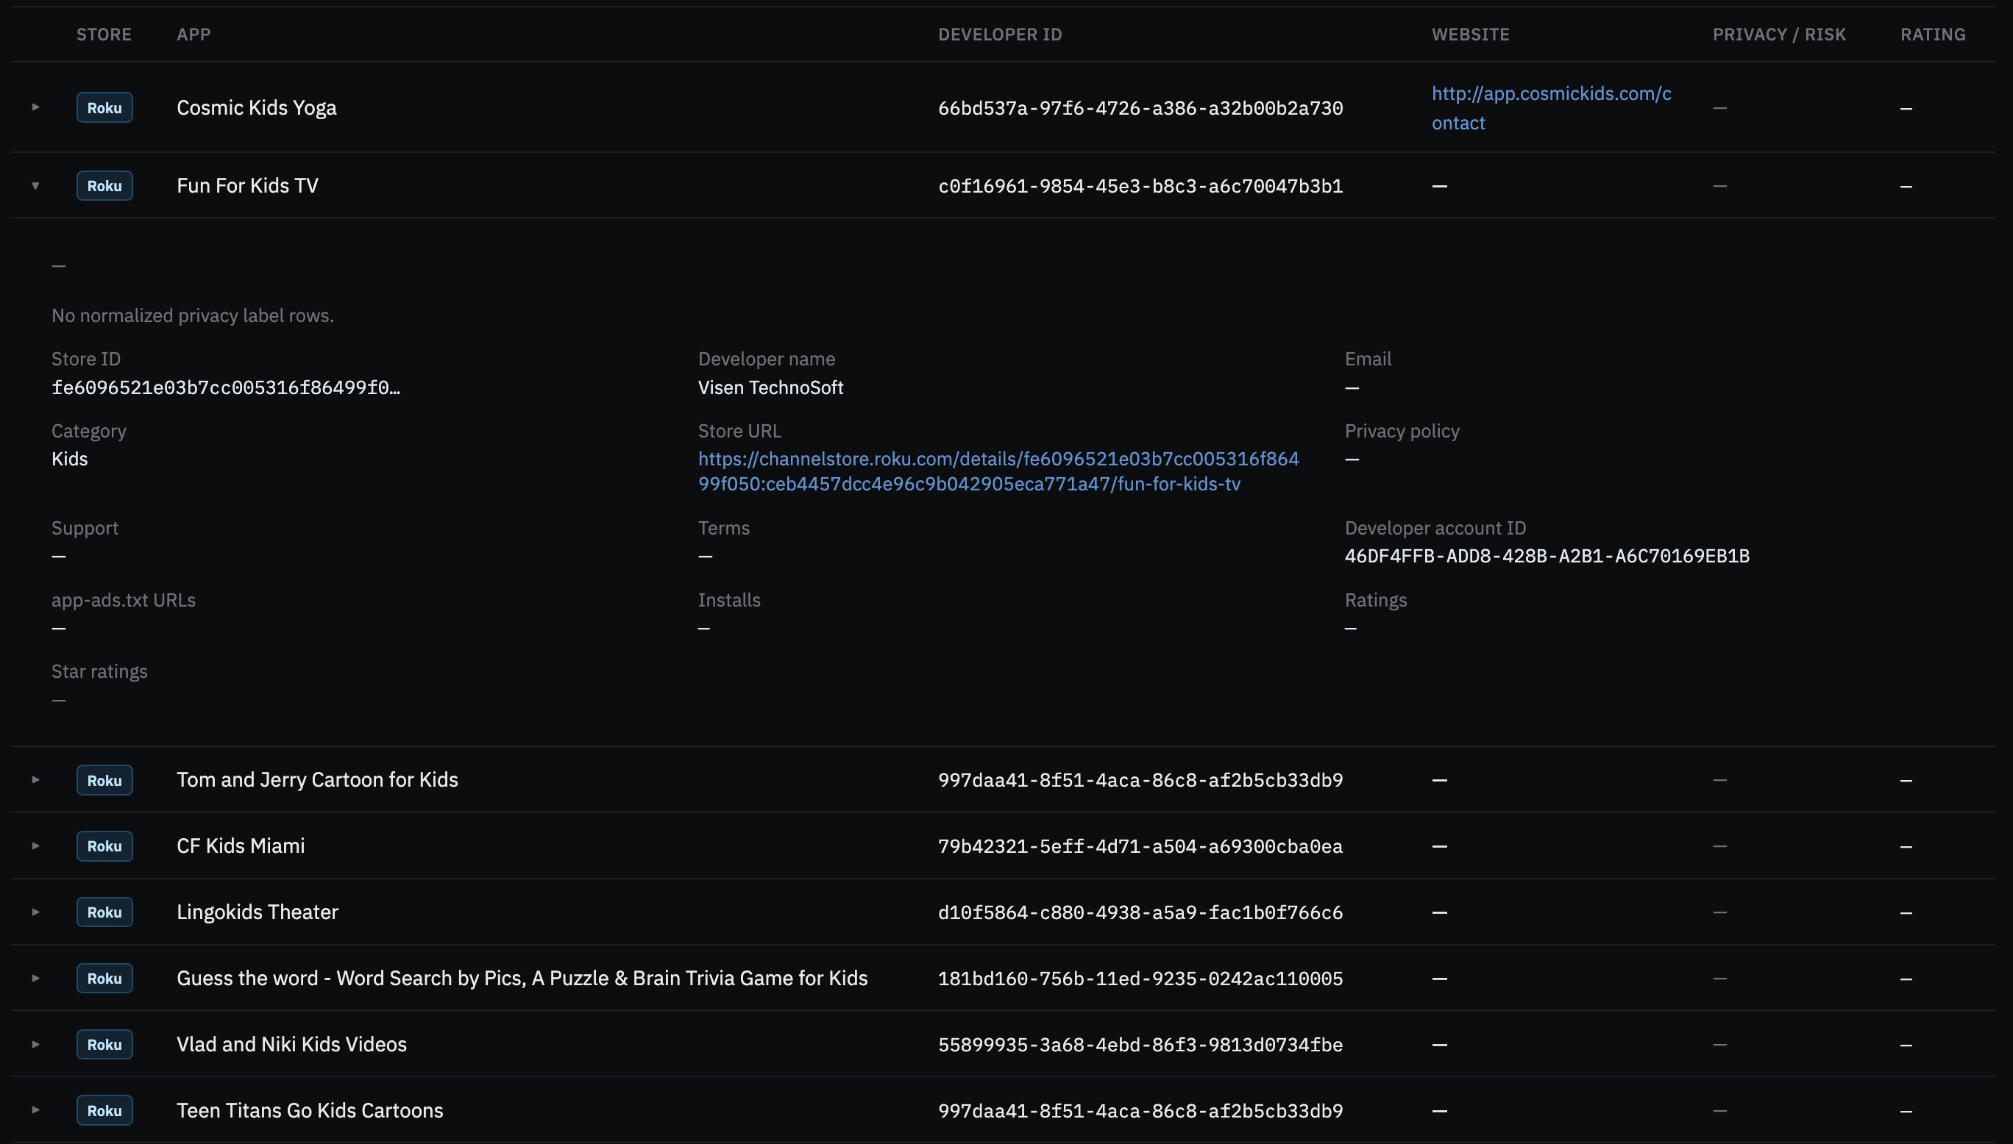Screen dimensions: 2013x1144
Task: Click the Privacy policy field label
Action: (1402, 431)
